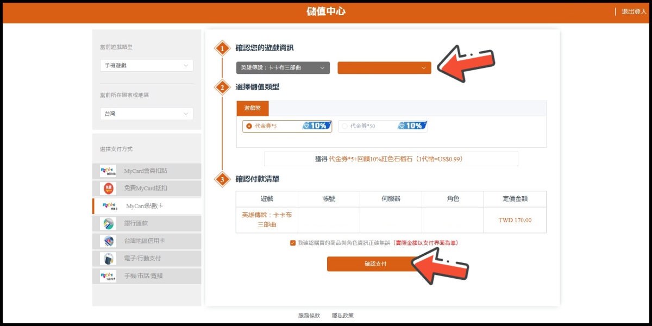This screenshot has height=326, width=652.
Task: Select MyCard點數卡 payment method
Action: pyautogui.click(x=147, y=206)
